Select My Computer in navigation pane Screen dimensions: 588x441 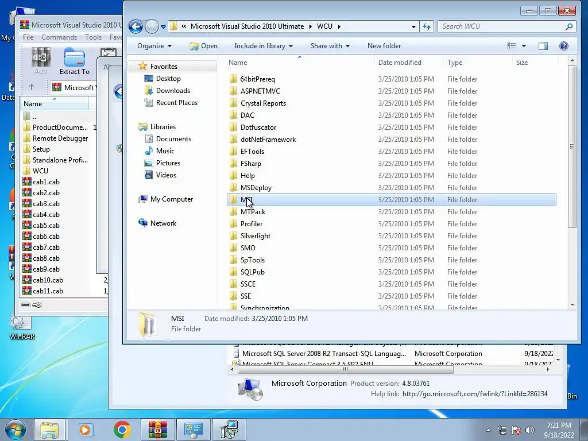[x=171, y=199]
